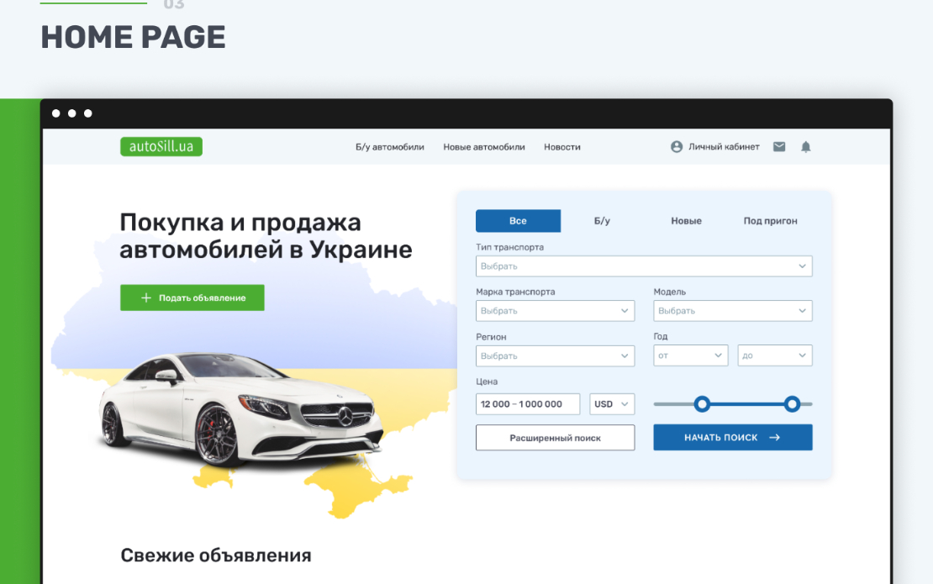The width and height of the screenshot is (933, 584).
Task: Click the left price slider handle
Action: click(702, 404)
